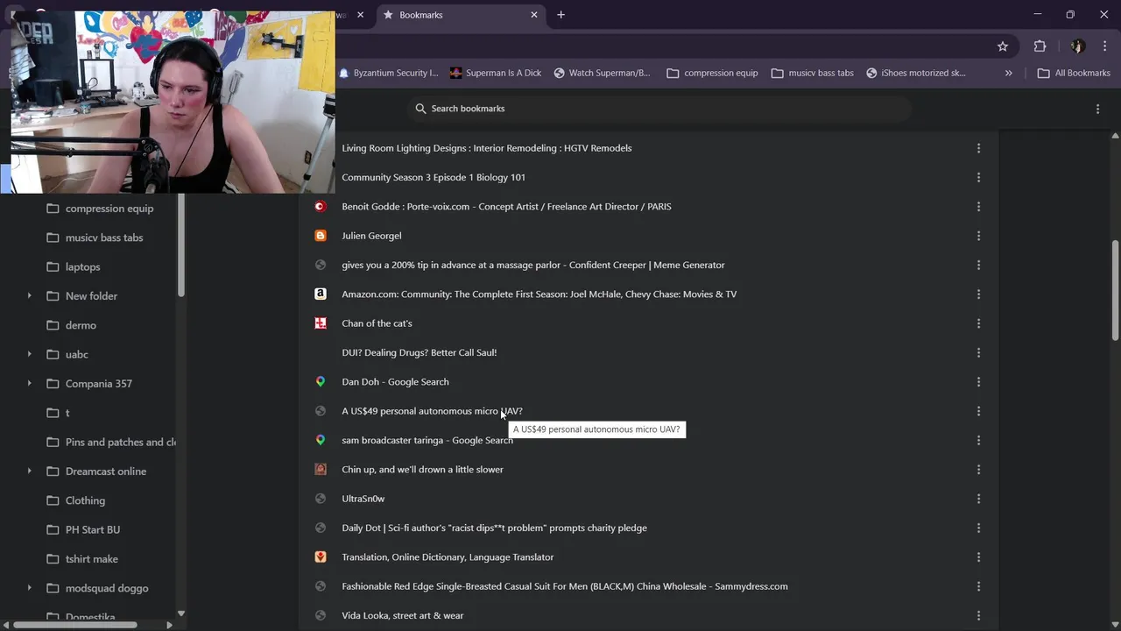The image size is (1121, 631).
Task: Open more actions for micro UAV bookmark
Action: [978, 411]
